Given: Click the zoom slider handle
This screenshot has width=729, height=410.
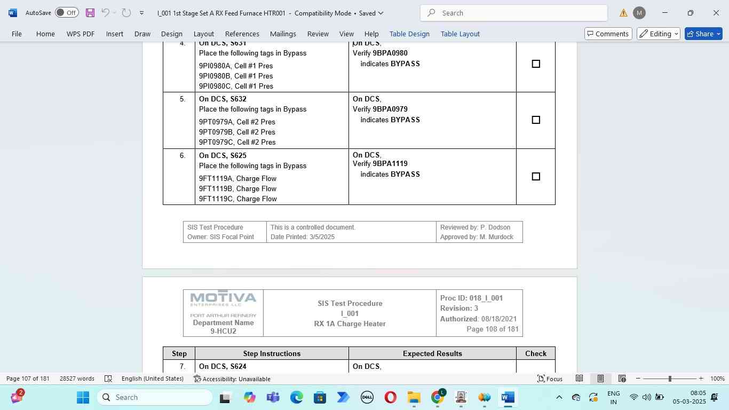Looking at the screenshot, I should pyautogui.click(x=670, y=379).
